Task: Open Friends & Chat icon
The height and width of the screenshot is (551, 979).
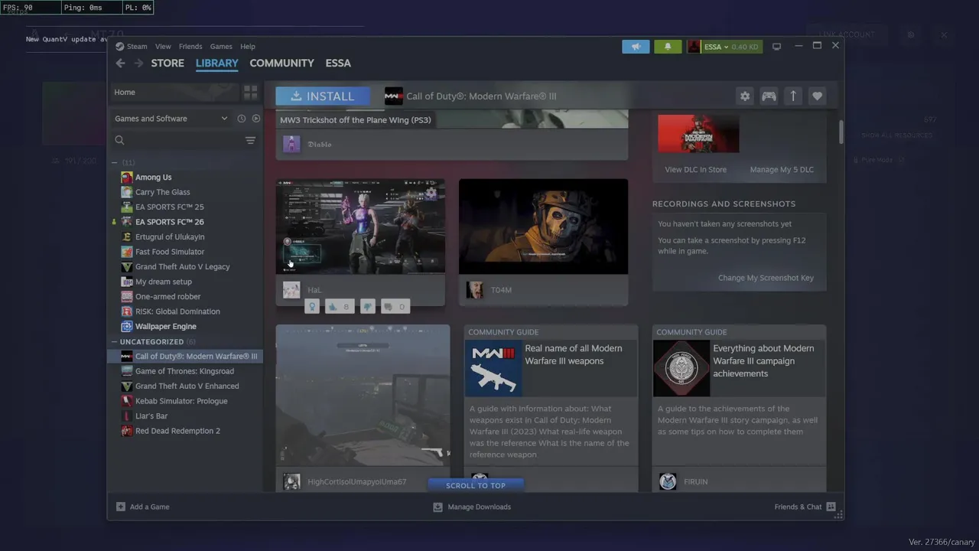Action: coord(831,507)
